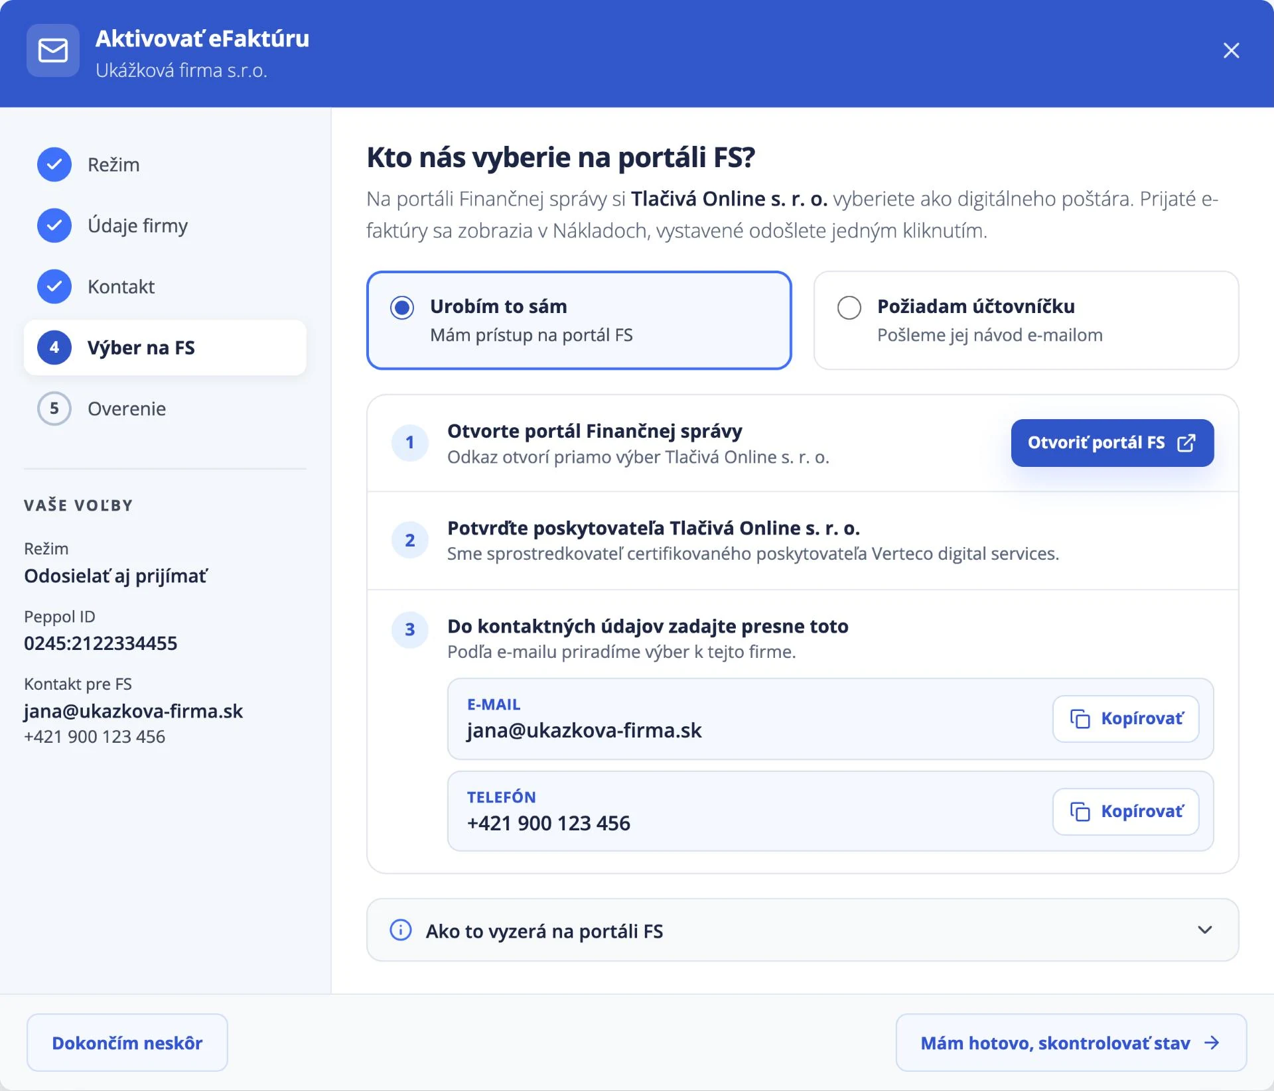The image size is (1274, 1091).
Task: Go to the Údaje firmy step
Action: tap(165, 225)
